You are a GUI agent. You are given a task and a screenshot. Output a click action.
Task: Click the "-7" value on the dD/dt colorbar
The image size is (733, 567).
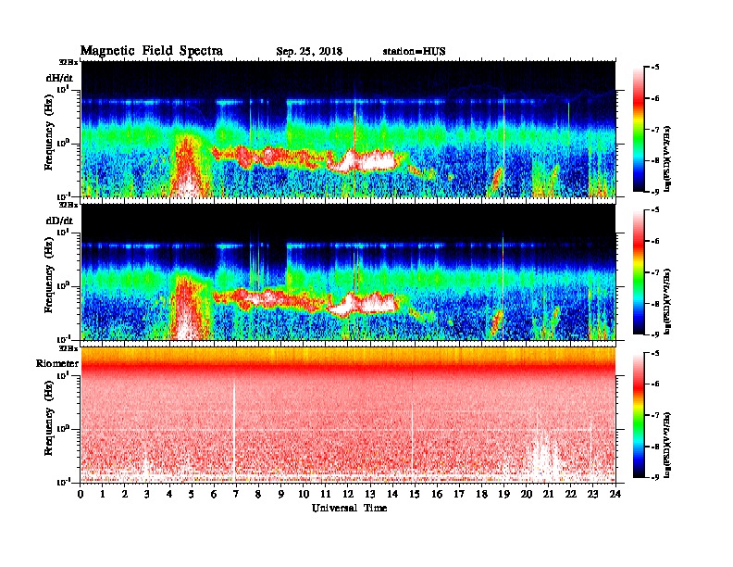655,272
